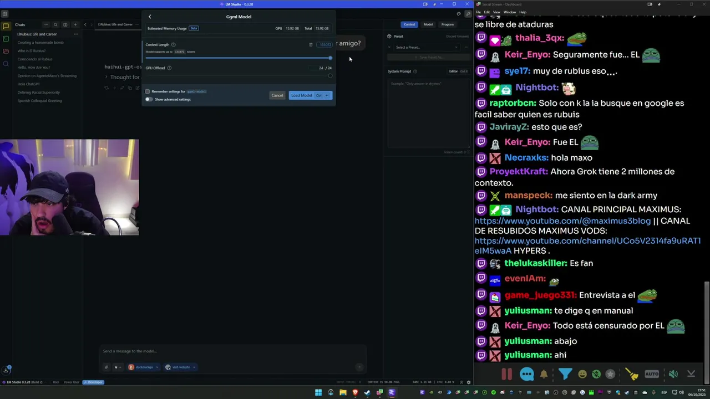This screenshot has height=399, width=710.
Task: Adjust the Context Length slider handle
Action: pyautogui.click(x=330, y=58)
